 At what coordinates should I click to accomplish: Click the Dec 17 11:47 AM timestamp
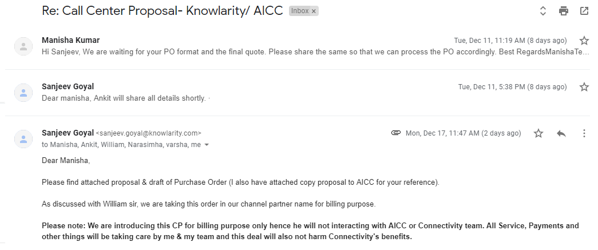463,133
